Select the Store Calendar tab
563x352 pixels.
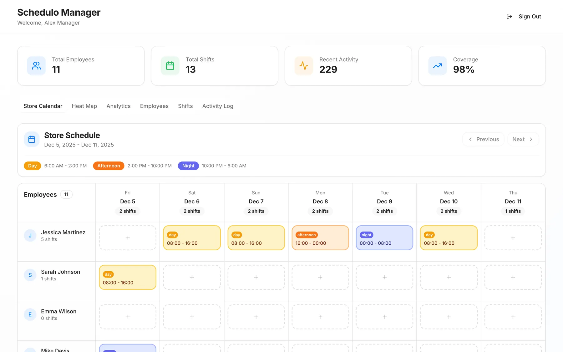[43, 106]
